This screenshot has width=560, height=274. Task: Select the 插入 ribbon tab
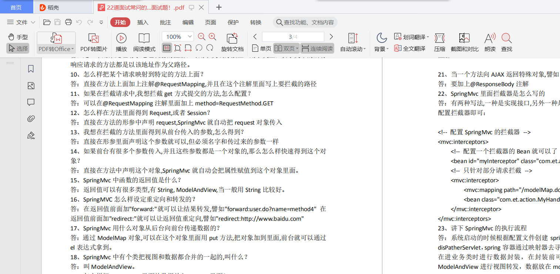143,22
